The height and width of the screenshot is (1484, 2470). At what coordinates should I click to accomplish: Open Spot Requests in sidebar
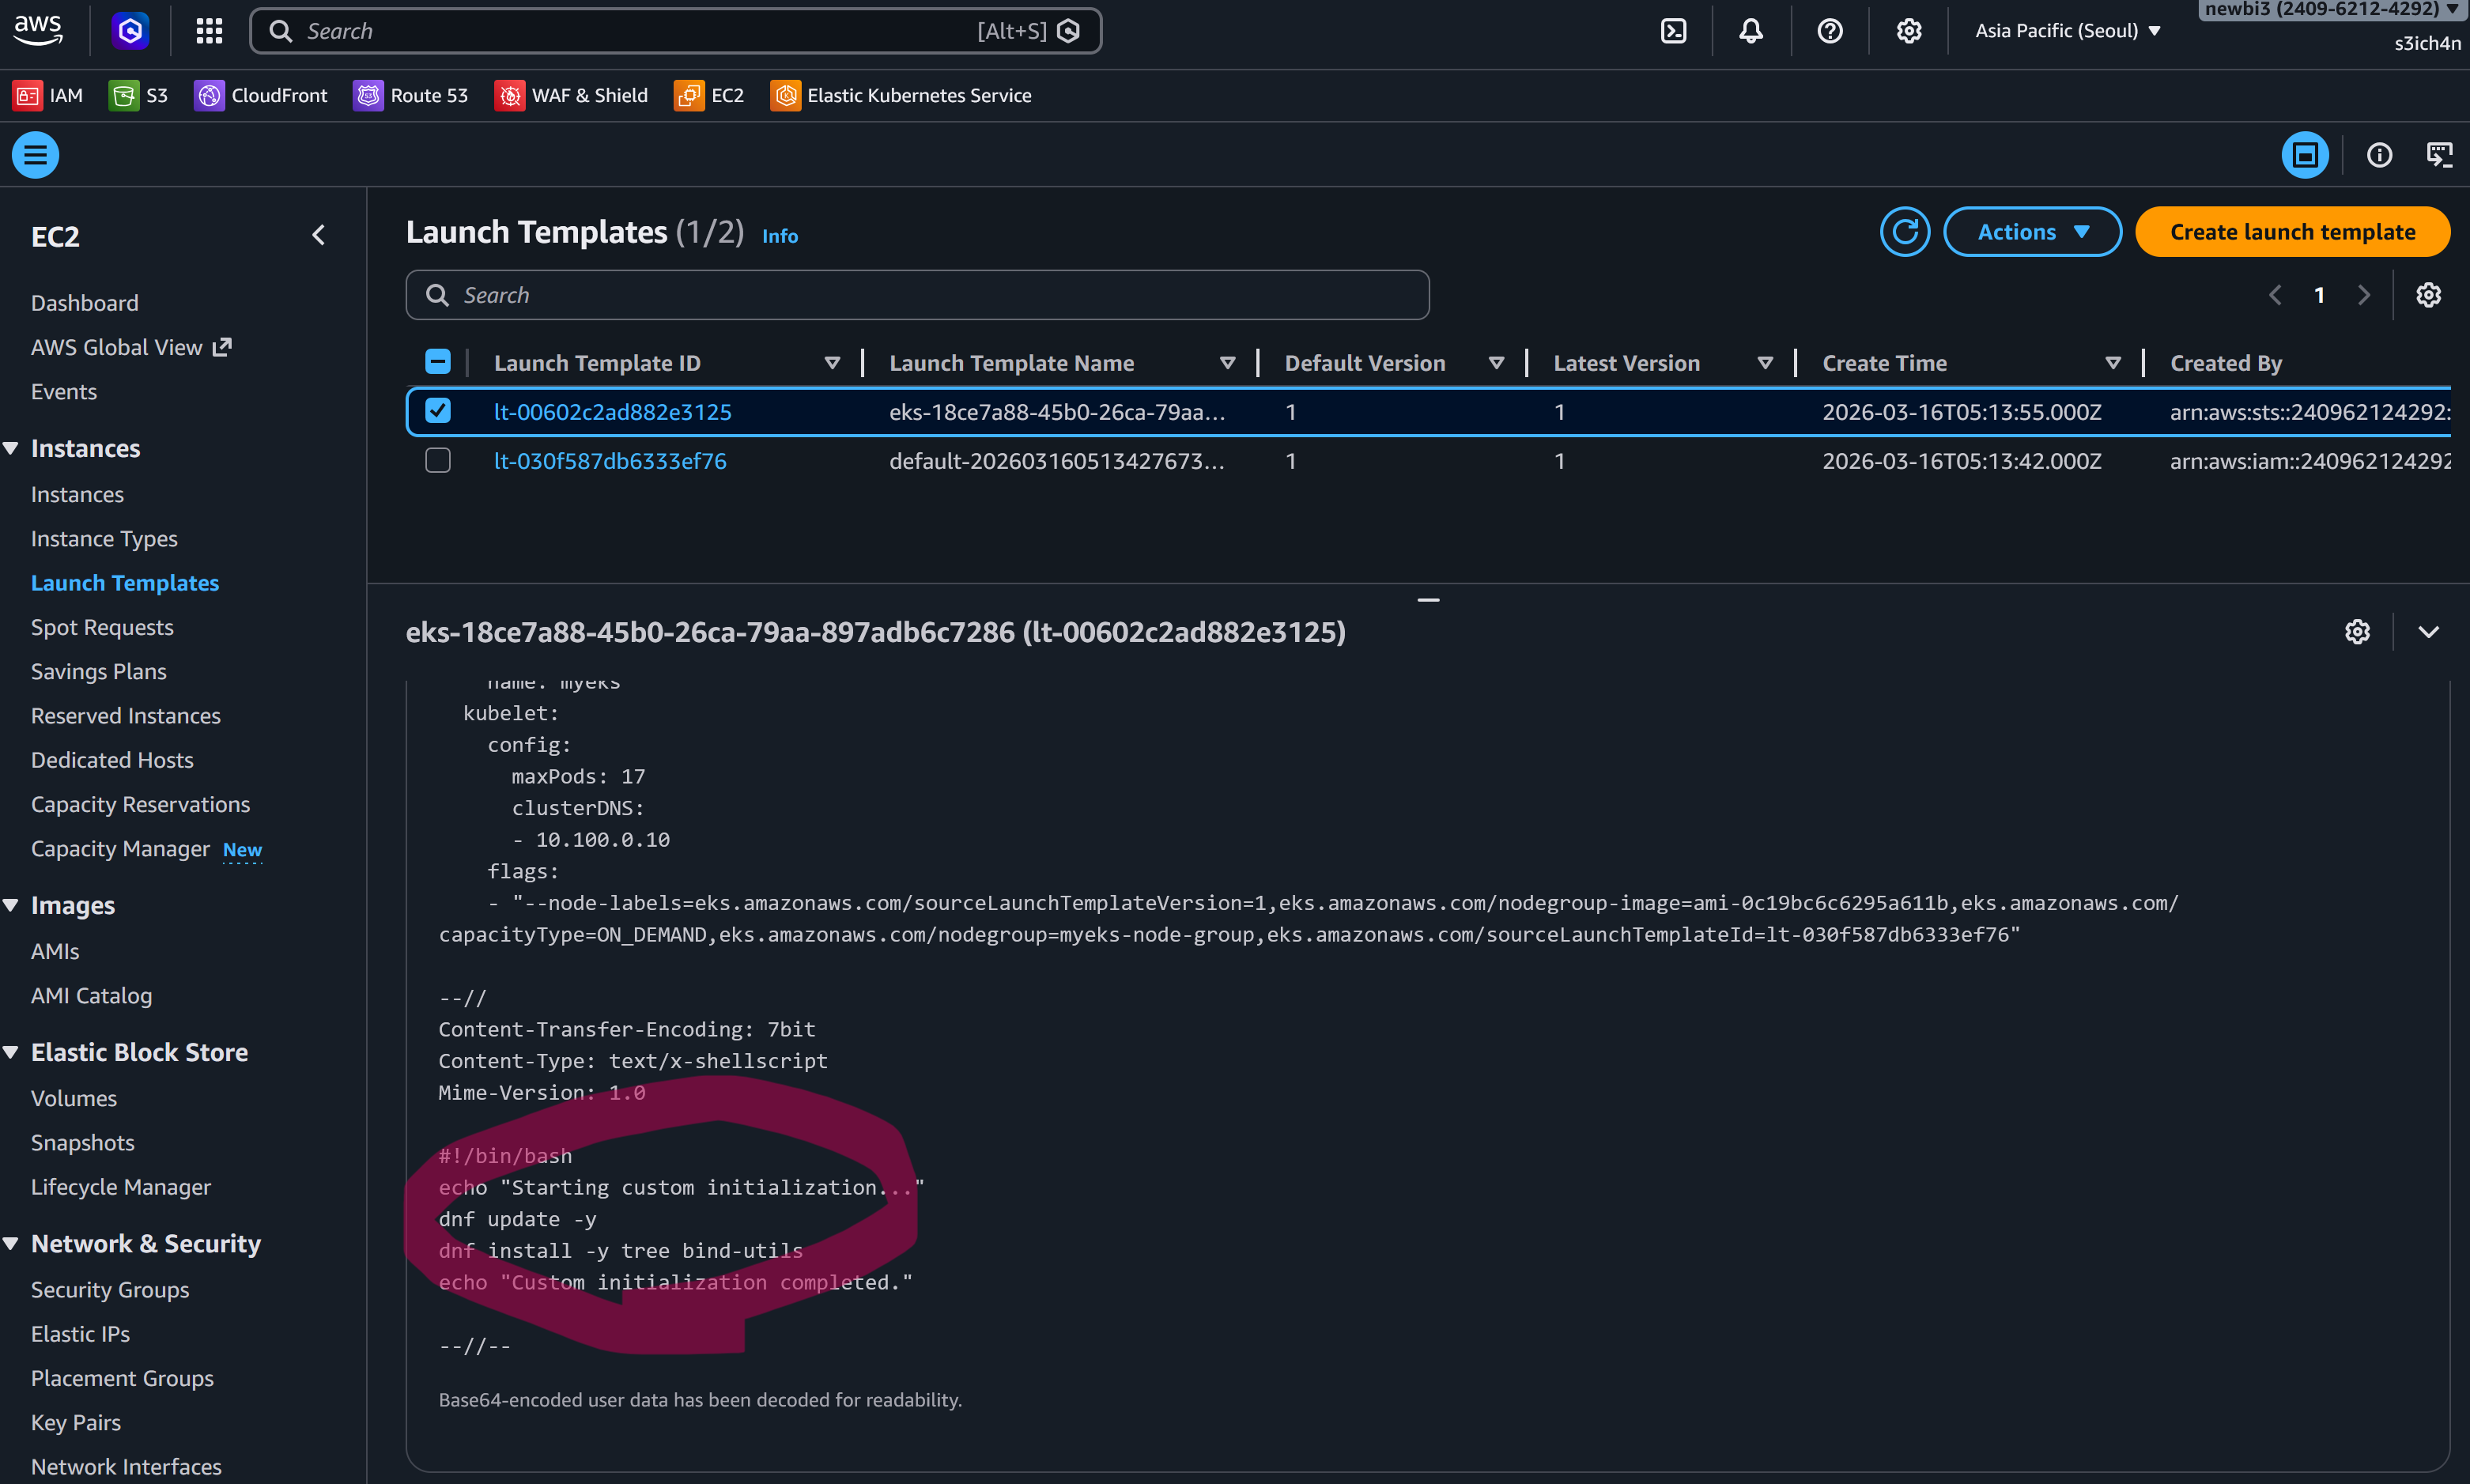point(102,627)
